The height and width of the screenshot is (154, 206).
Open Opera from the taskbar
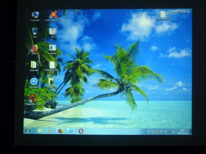[81, 131]
